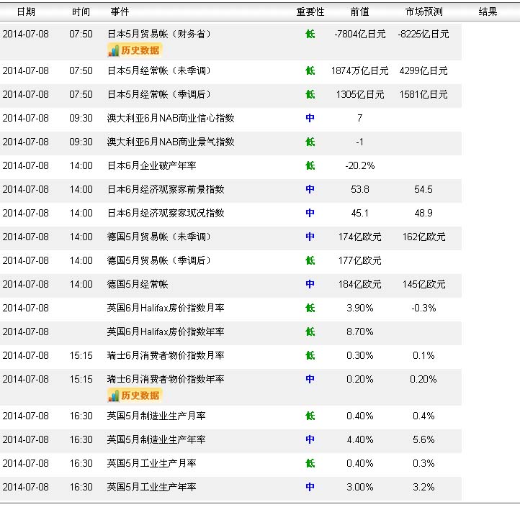The image size is (520, 507).
Task: Select event 澳大利亚6月NAB商业景气指数
Action: (171, 142)
